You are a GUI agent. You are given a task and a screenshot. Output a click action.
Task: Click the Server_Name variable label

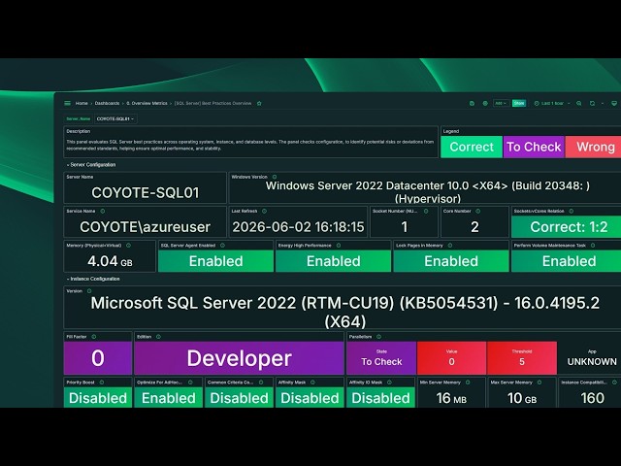click(x=79, y=118)
